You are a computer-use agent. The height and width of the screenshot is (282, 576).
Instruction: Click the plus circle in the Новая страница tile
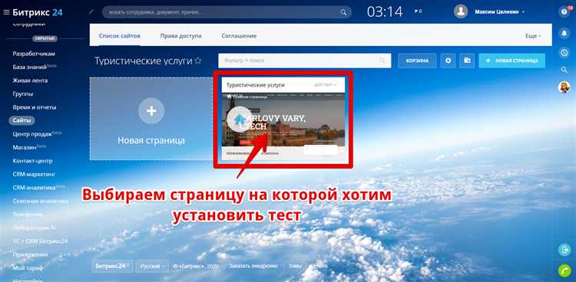pos(151,111)
